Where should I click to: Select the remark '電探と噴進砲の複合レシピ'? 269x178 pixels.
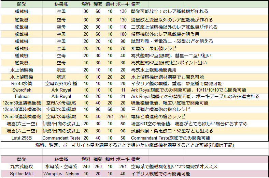(158, 117)
